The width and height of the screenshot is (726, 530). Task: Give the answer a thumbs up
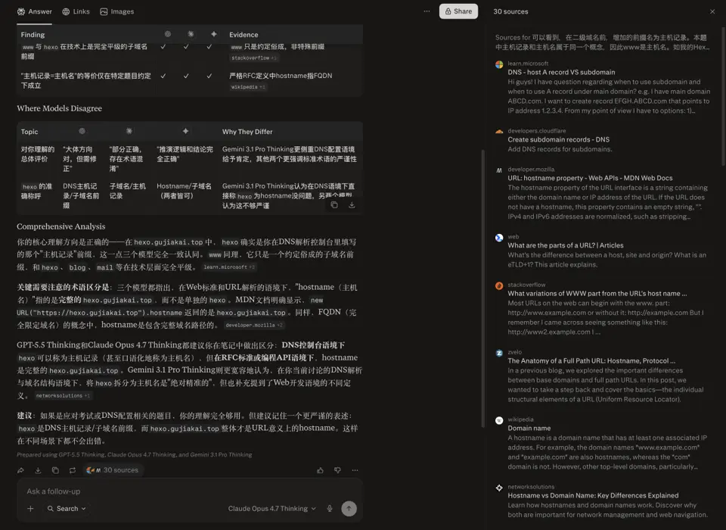[320, 470]
